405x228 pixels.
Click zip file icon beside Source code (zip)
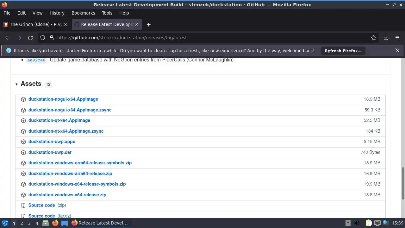[23, 206]
